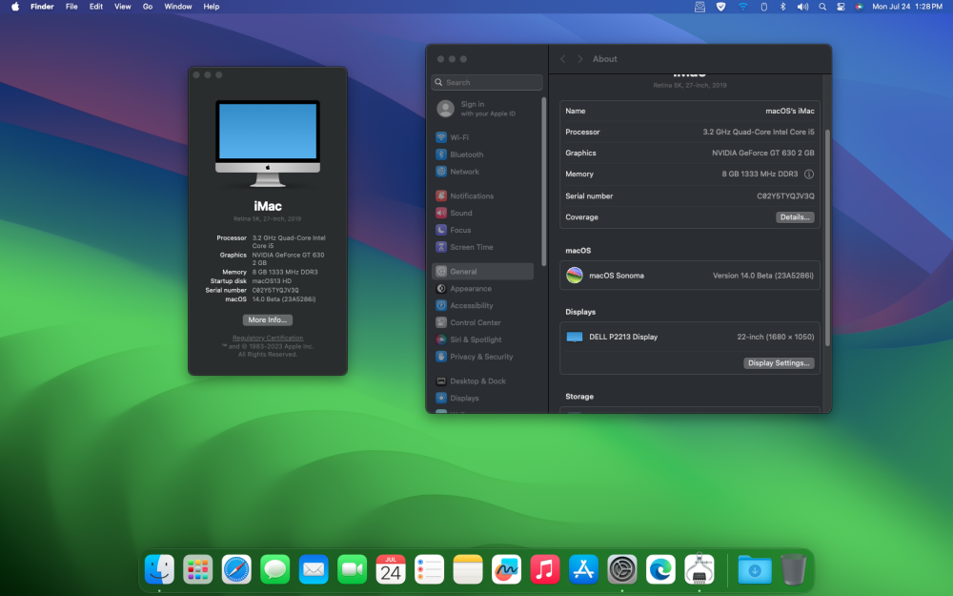This screenshot has width=953, height=596.
Task: Go back in System Settings
Action: pyautogui.click(x=563, y=59)
